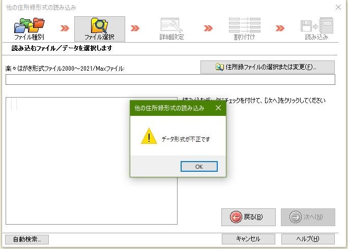Image resolution: width=348 pixels, height=249 pixels.
Task: Select the ファイル選択 step icon
Action: tap(99, 28)
